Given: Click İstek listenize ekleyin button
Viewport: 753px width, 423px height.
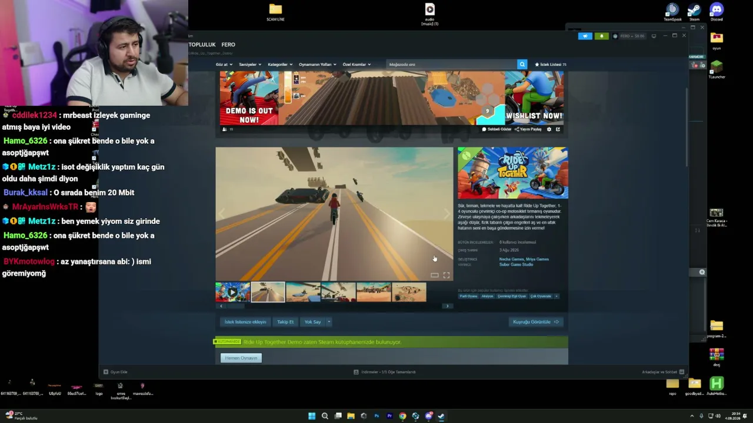Looking at the screenshot, I should pyautogui.click(x=245, y=322).
